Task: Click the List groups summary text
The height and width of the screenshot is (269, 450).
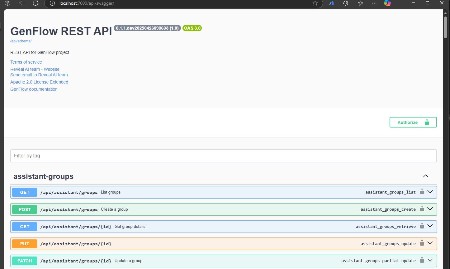Action: [111, 192]
